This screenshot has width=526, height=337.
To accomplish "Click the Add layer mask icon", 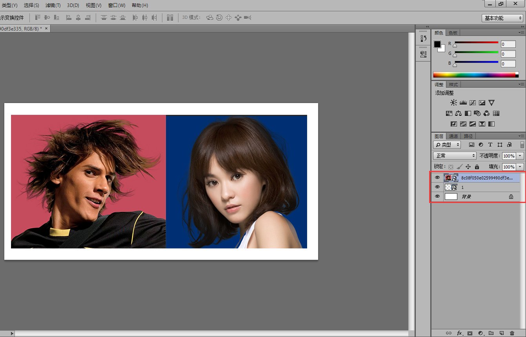I will coord(470,333).
